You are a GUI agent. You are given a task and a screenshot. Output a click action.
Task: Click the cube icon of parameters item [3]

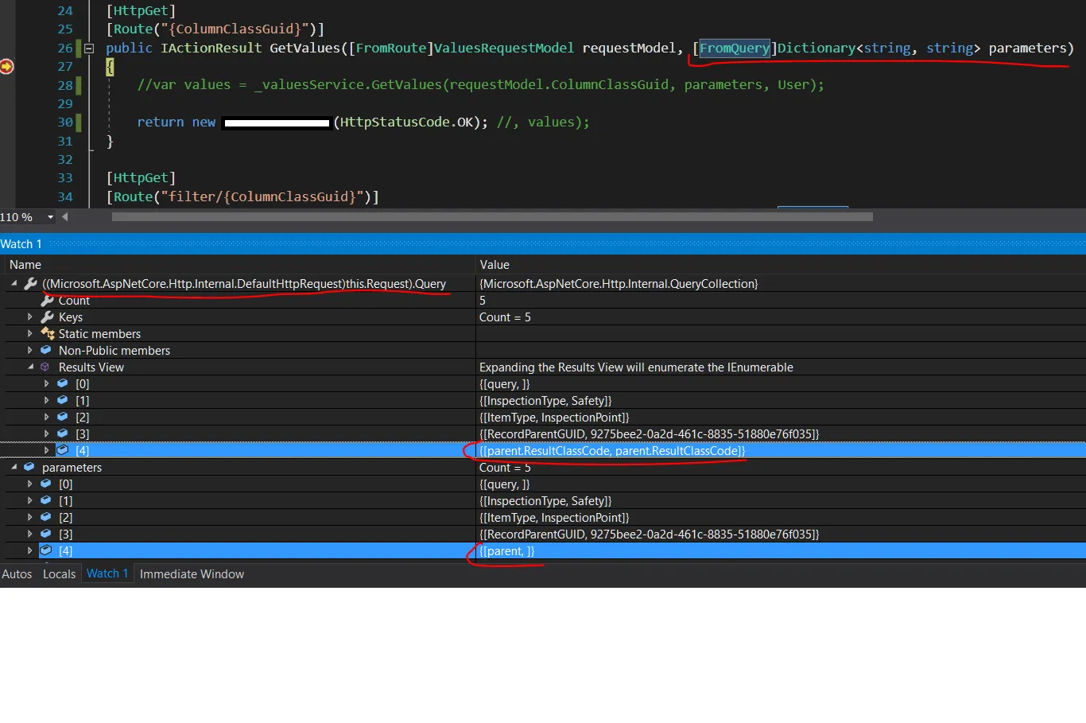coord(46,534)
